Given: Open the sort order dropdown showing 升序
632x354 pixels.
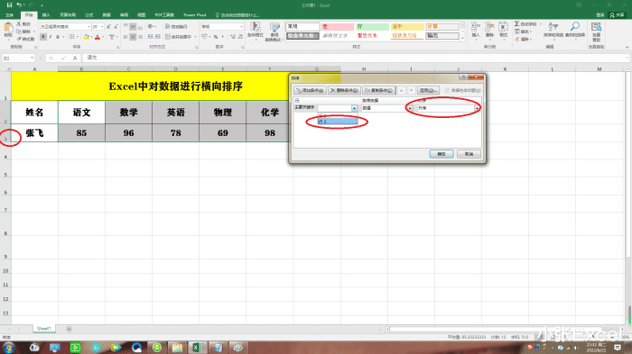Looking at the screenshot, I should [x=477, y=108].
